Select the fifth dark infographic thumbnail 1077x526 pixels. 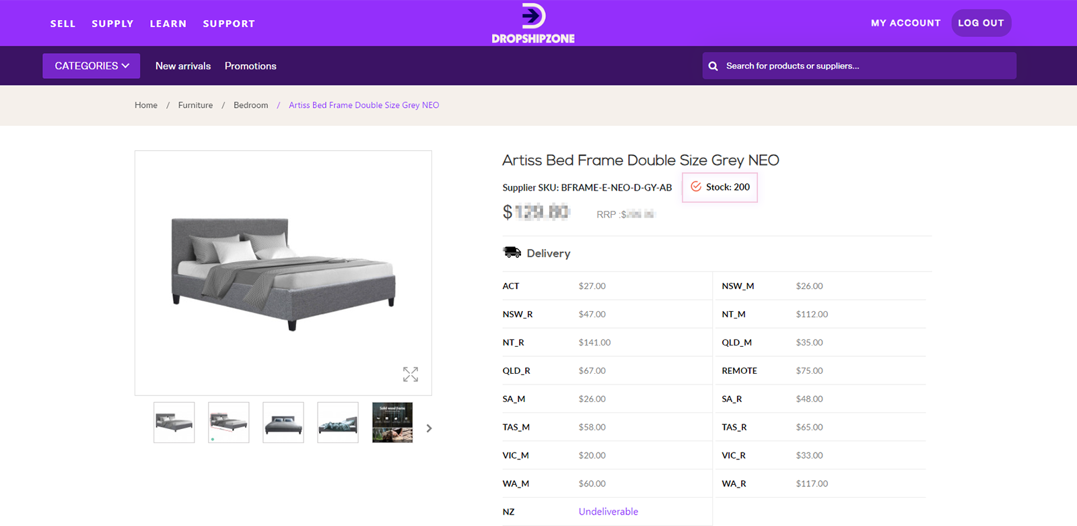(392, 422)
